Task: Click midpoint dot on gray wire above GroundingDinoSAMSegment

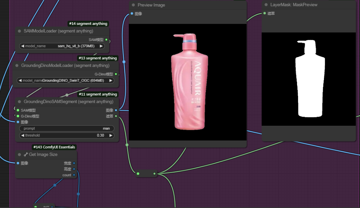Action: 67,95
